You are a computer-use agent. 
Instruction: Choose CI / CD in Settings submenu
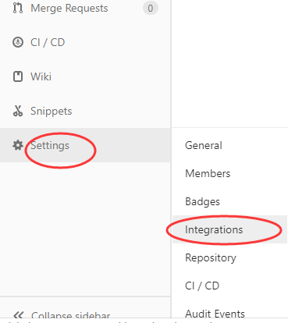click(x=202, y=286)
